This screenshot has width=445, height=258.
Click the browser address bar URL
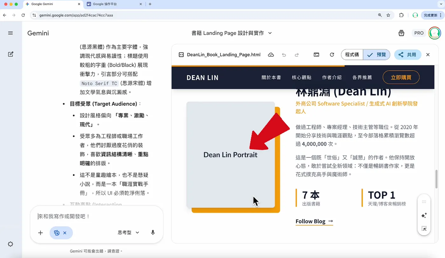click(x=76, y=15)
